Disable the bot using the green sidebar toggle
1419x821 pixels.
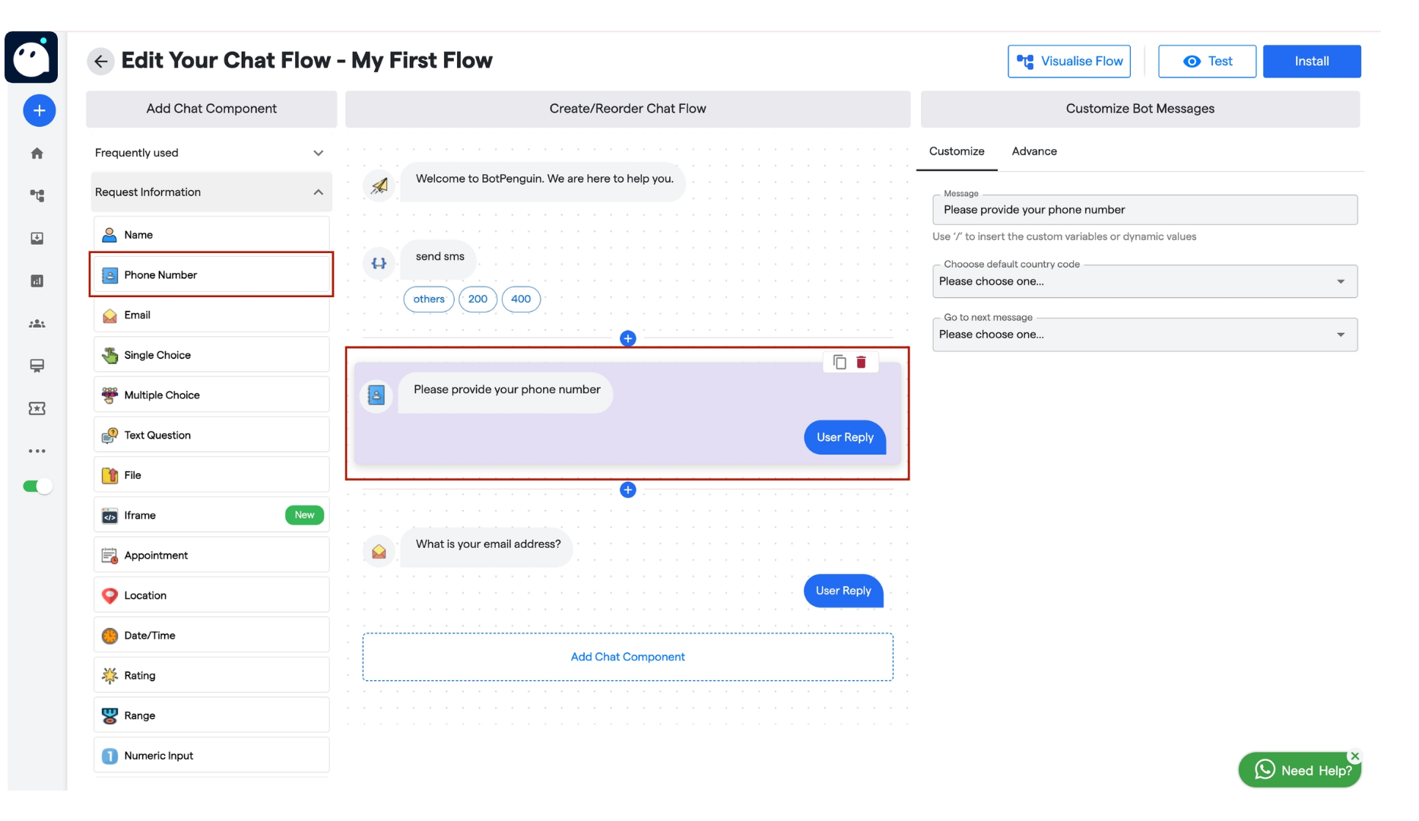tap(36, 486)
